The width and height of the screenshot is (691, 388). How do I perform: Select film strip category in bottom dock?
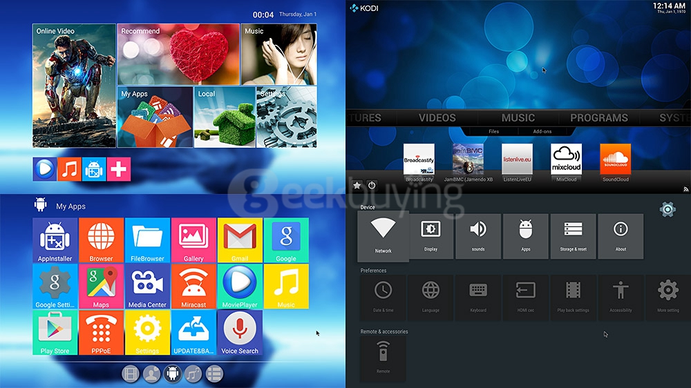tap(131, 374)
